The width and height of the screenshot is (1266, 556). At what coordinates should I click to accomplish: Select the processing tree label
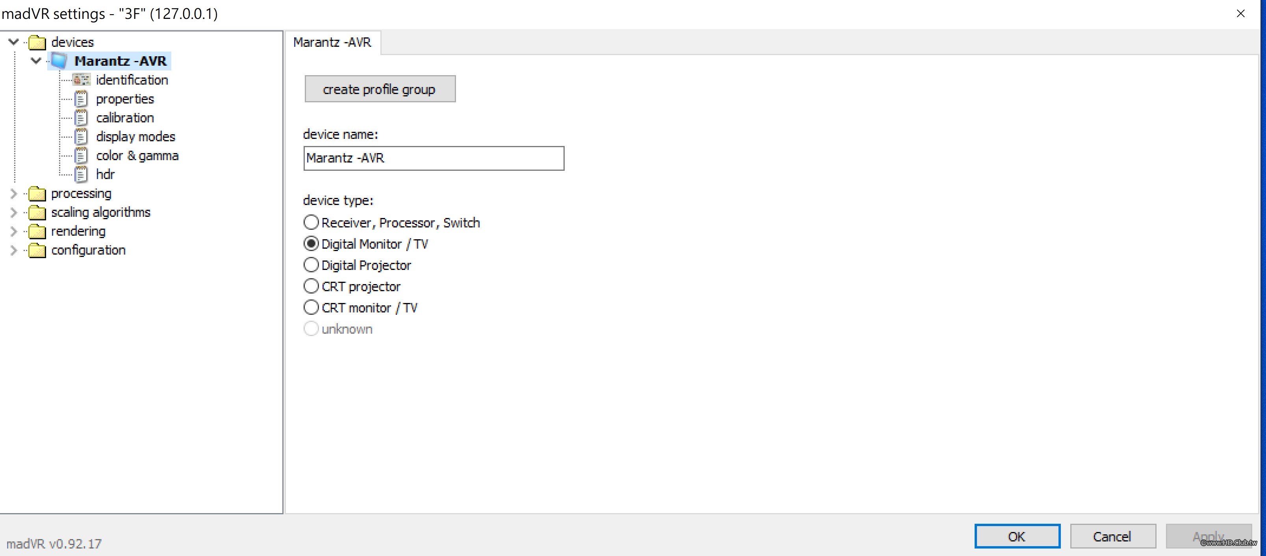point(81,194)
